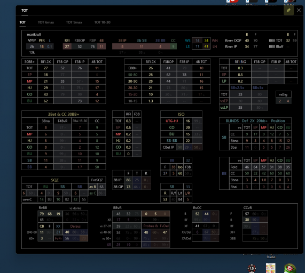Viewport: 305px width, 273px height.
Task: Select the TOT 10-30 tab
Action: [103, 22]
